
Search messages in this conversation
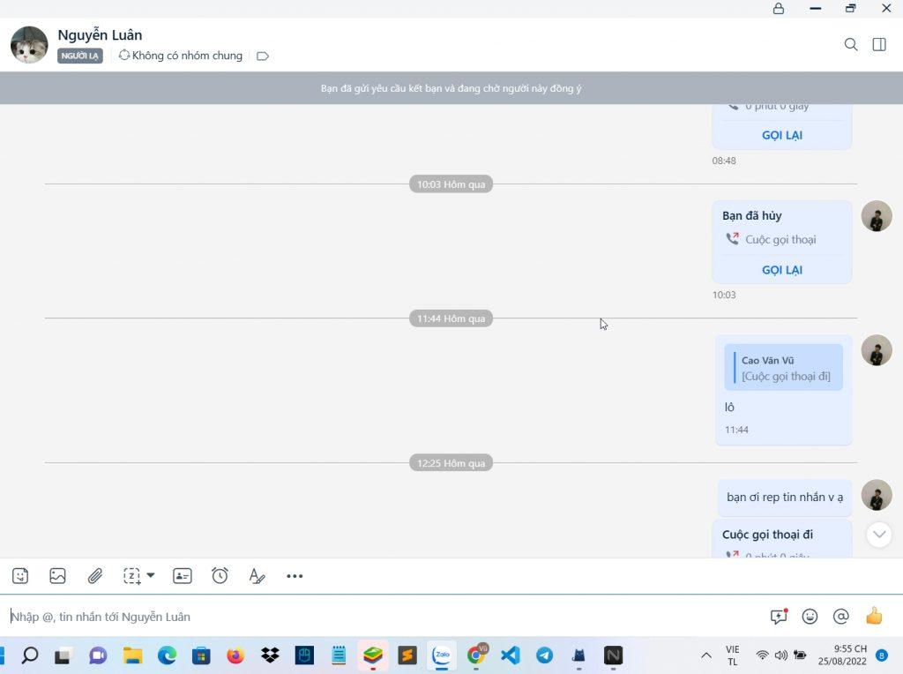[x=851, y=44]
